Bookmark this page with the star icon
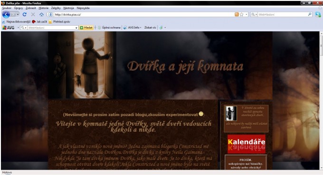The width and height of the screenshot is (323, 175). [242, 14]
